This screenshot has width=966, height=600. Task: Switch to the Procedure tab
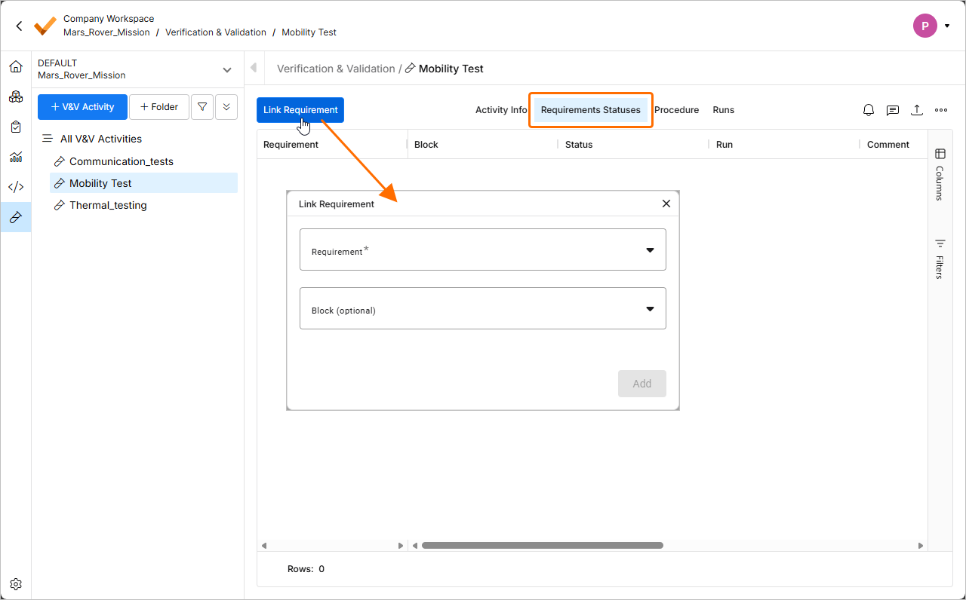(676, 110)
